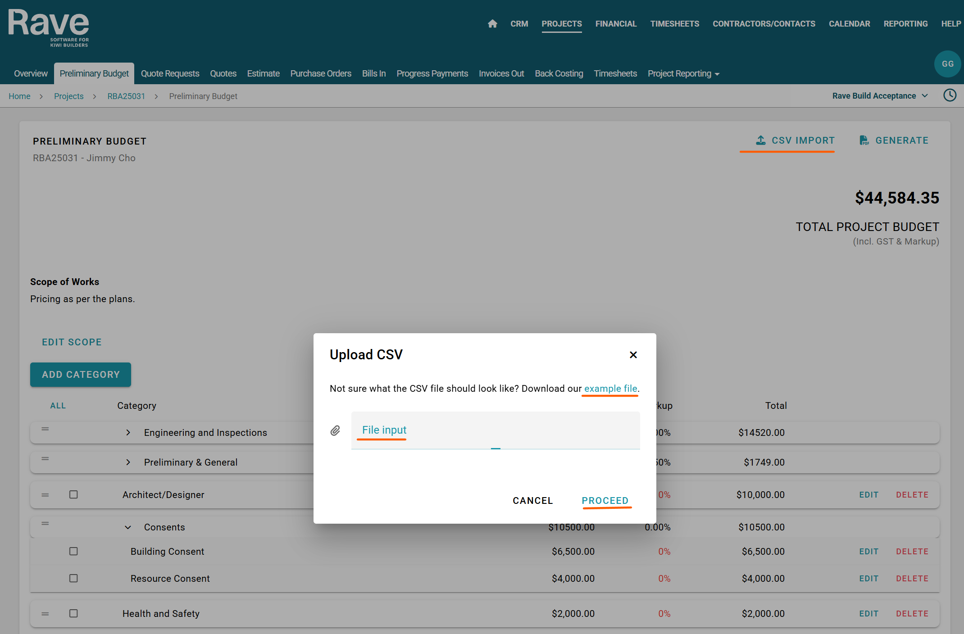Click the Generate PDF icon
Image resolution: width=964 pixels, height=634 pixels.
pos(864,140)
